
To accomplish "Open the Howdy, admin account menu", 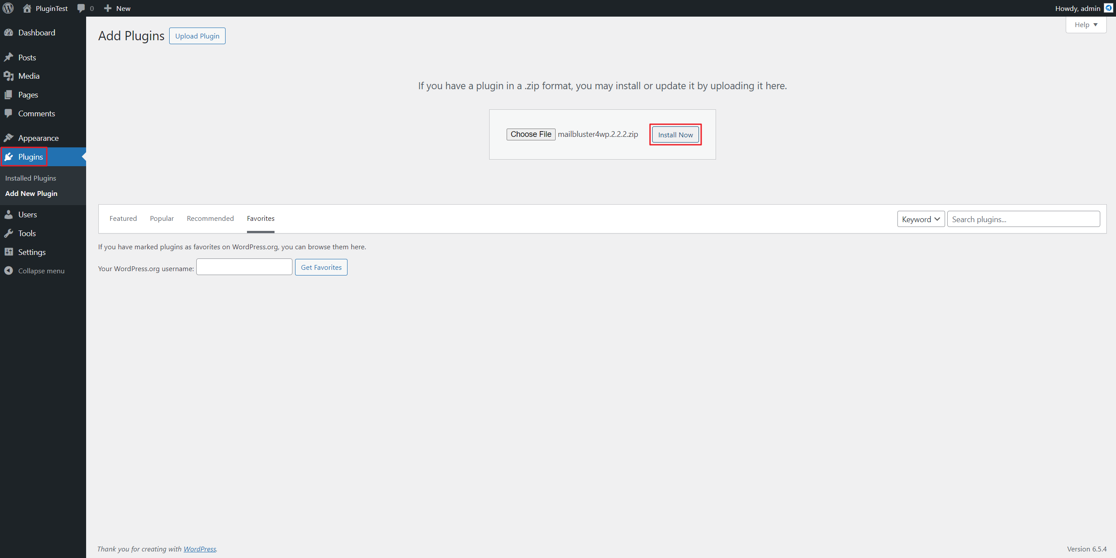I will coord(1077,8).
